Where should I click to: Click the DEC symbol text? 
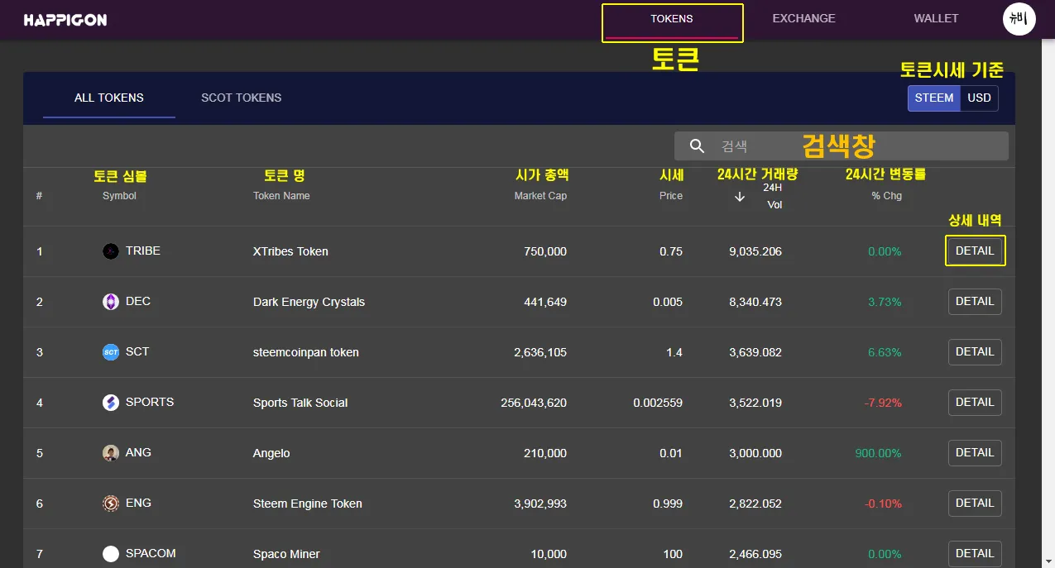[x=138, y=301]
